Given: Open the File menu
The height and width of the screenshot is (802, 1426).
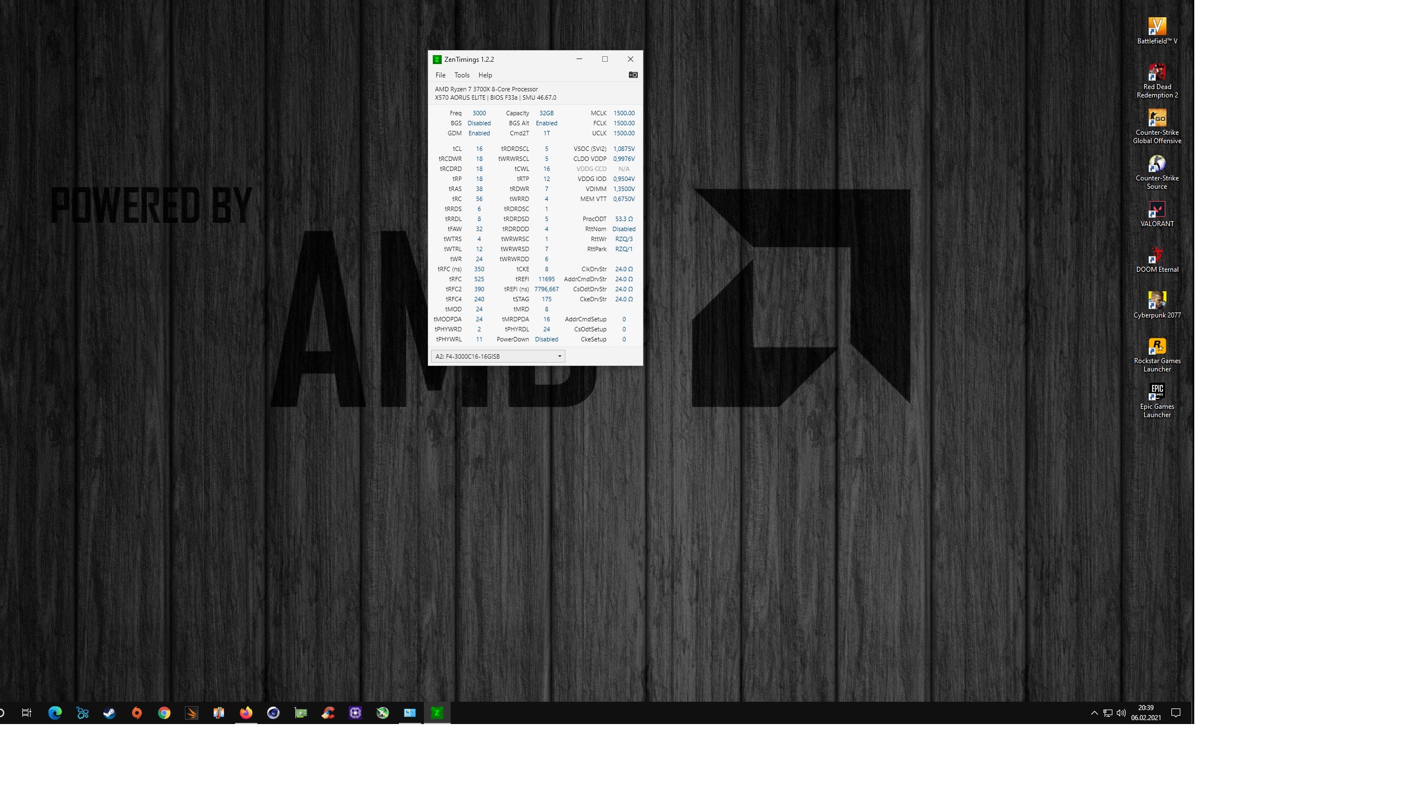Looking at the screenshot, I should coord(440,75).
